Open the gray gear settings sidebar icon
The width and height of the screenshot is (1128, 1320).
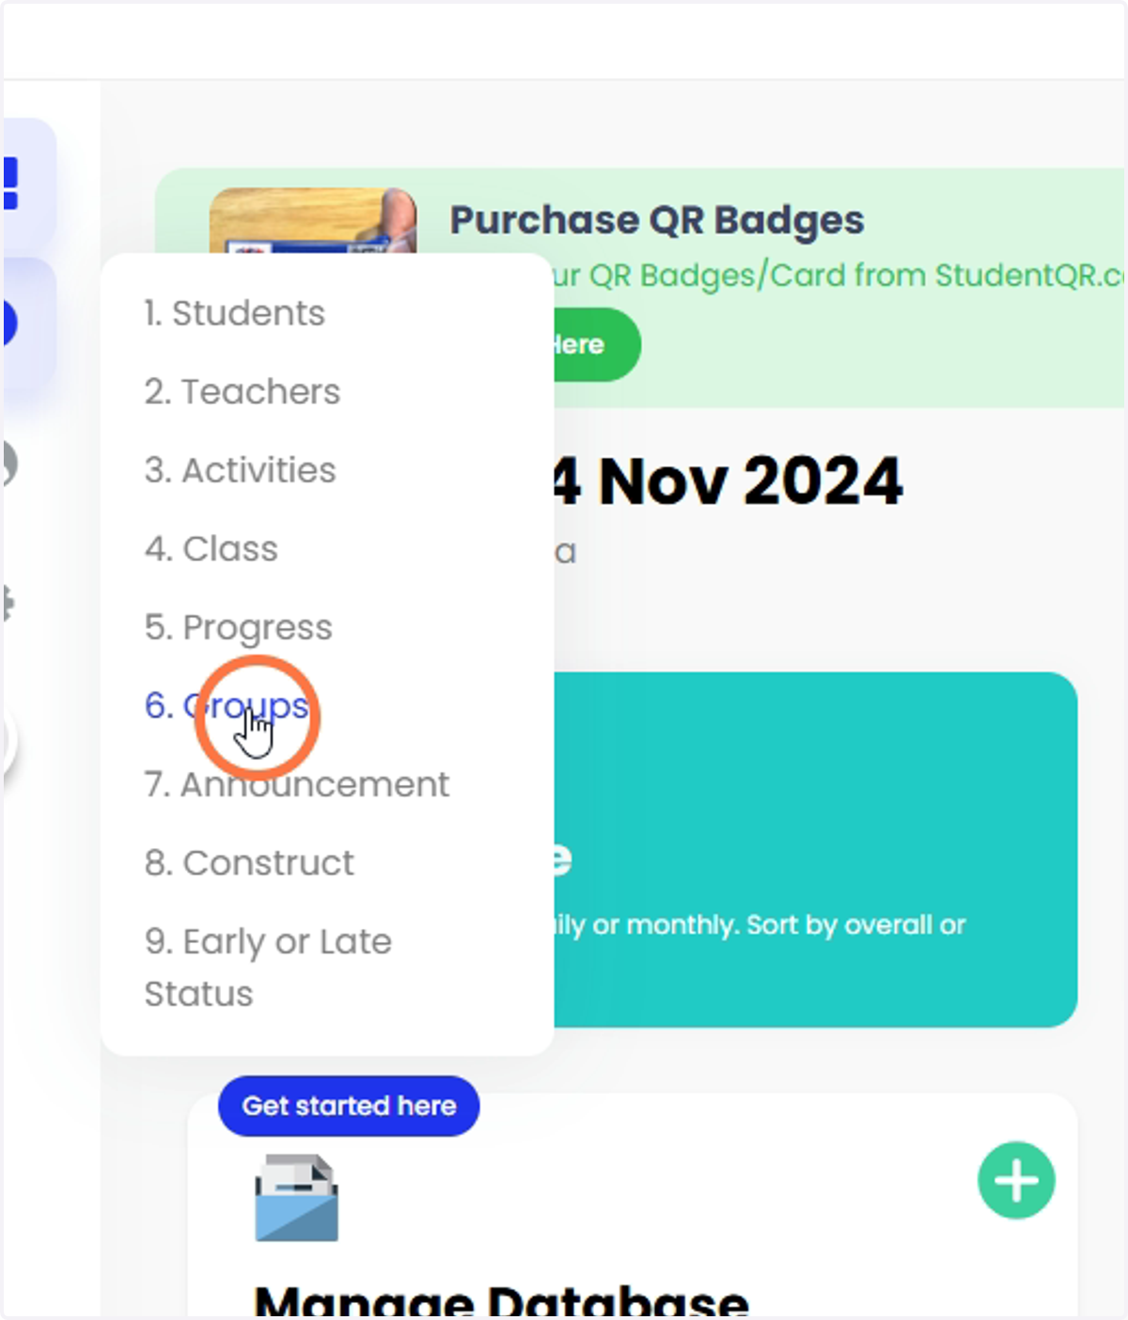8,604
